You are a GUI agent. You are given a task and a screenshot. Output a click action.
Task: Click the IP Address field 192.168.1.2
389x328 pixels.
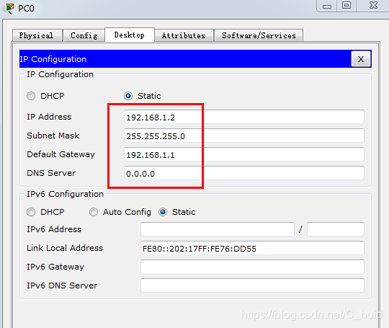[x=244, y=117]
